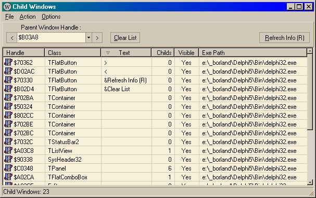Click the Visible Yes cell of the $90338 row
The width and height of the screenshot is (316, 198).
click(186, 160)
